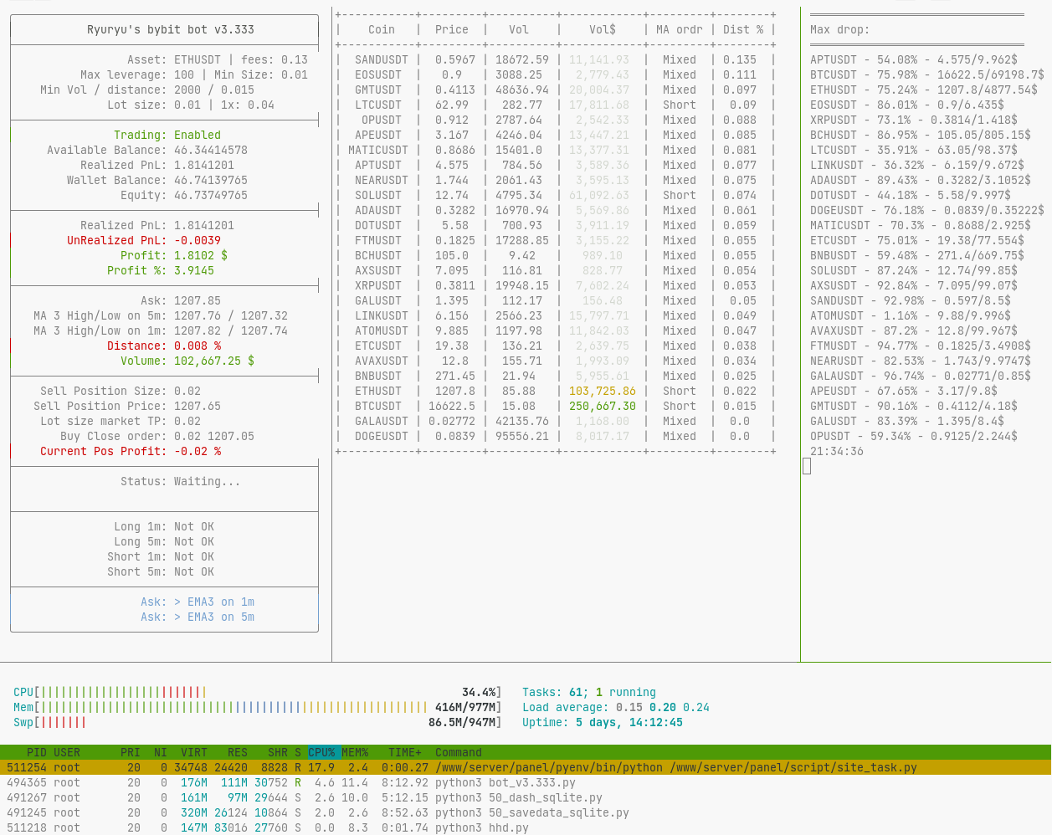Click the "MA ordr" column header

(x=680, y=29)
